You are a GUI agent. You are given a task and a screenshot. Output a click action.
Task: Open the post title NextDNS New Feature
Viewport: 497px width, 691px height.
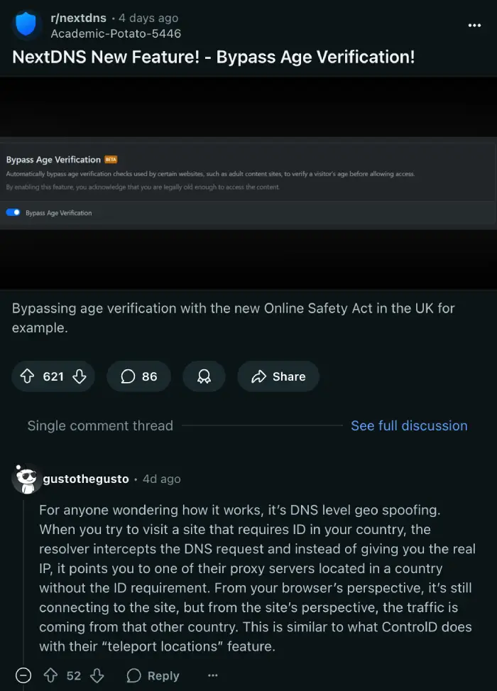pos(214,57)
